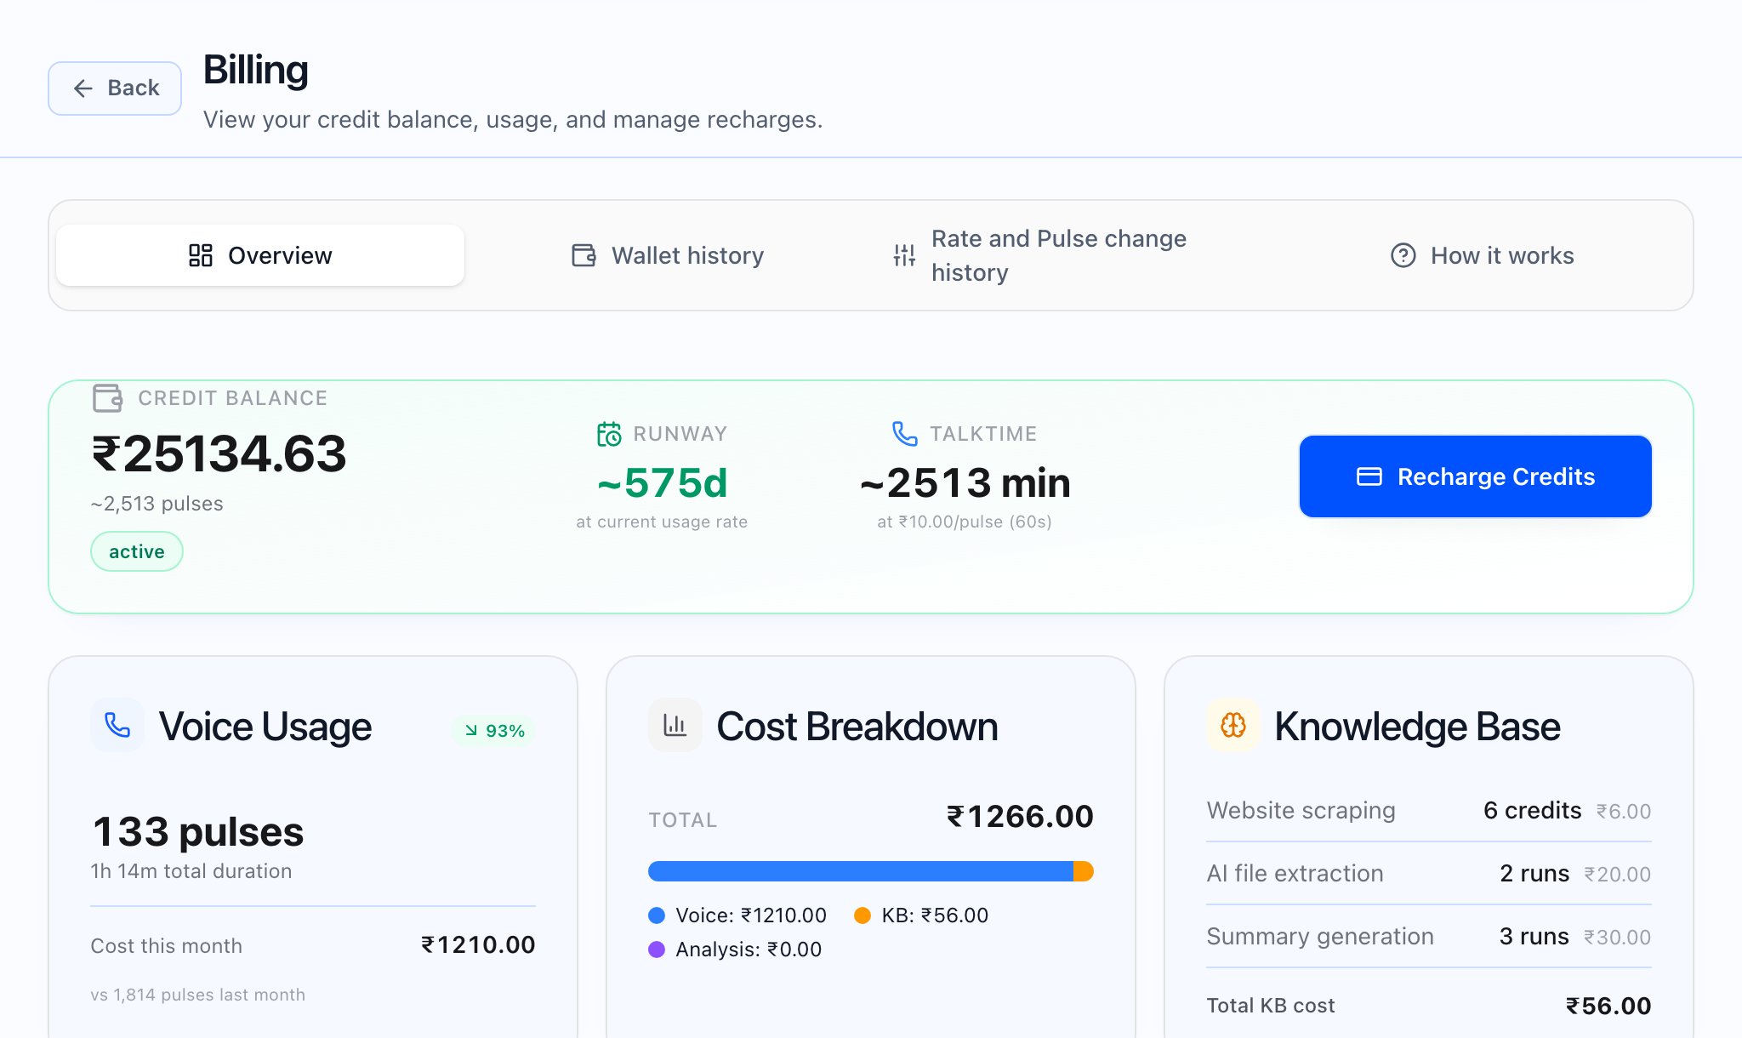Click the Recharge Credits button
Viewport: 1742px width, 1038px height.
(1476, 476)
